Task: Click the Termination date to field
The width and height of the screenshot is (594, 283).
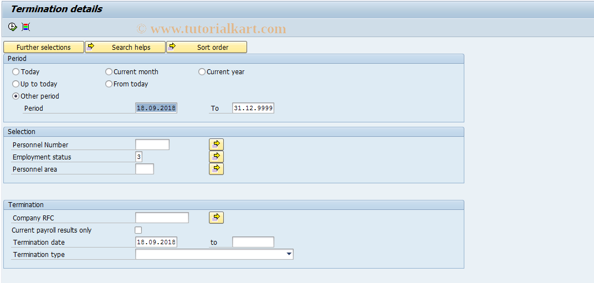Action: 253,242
